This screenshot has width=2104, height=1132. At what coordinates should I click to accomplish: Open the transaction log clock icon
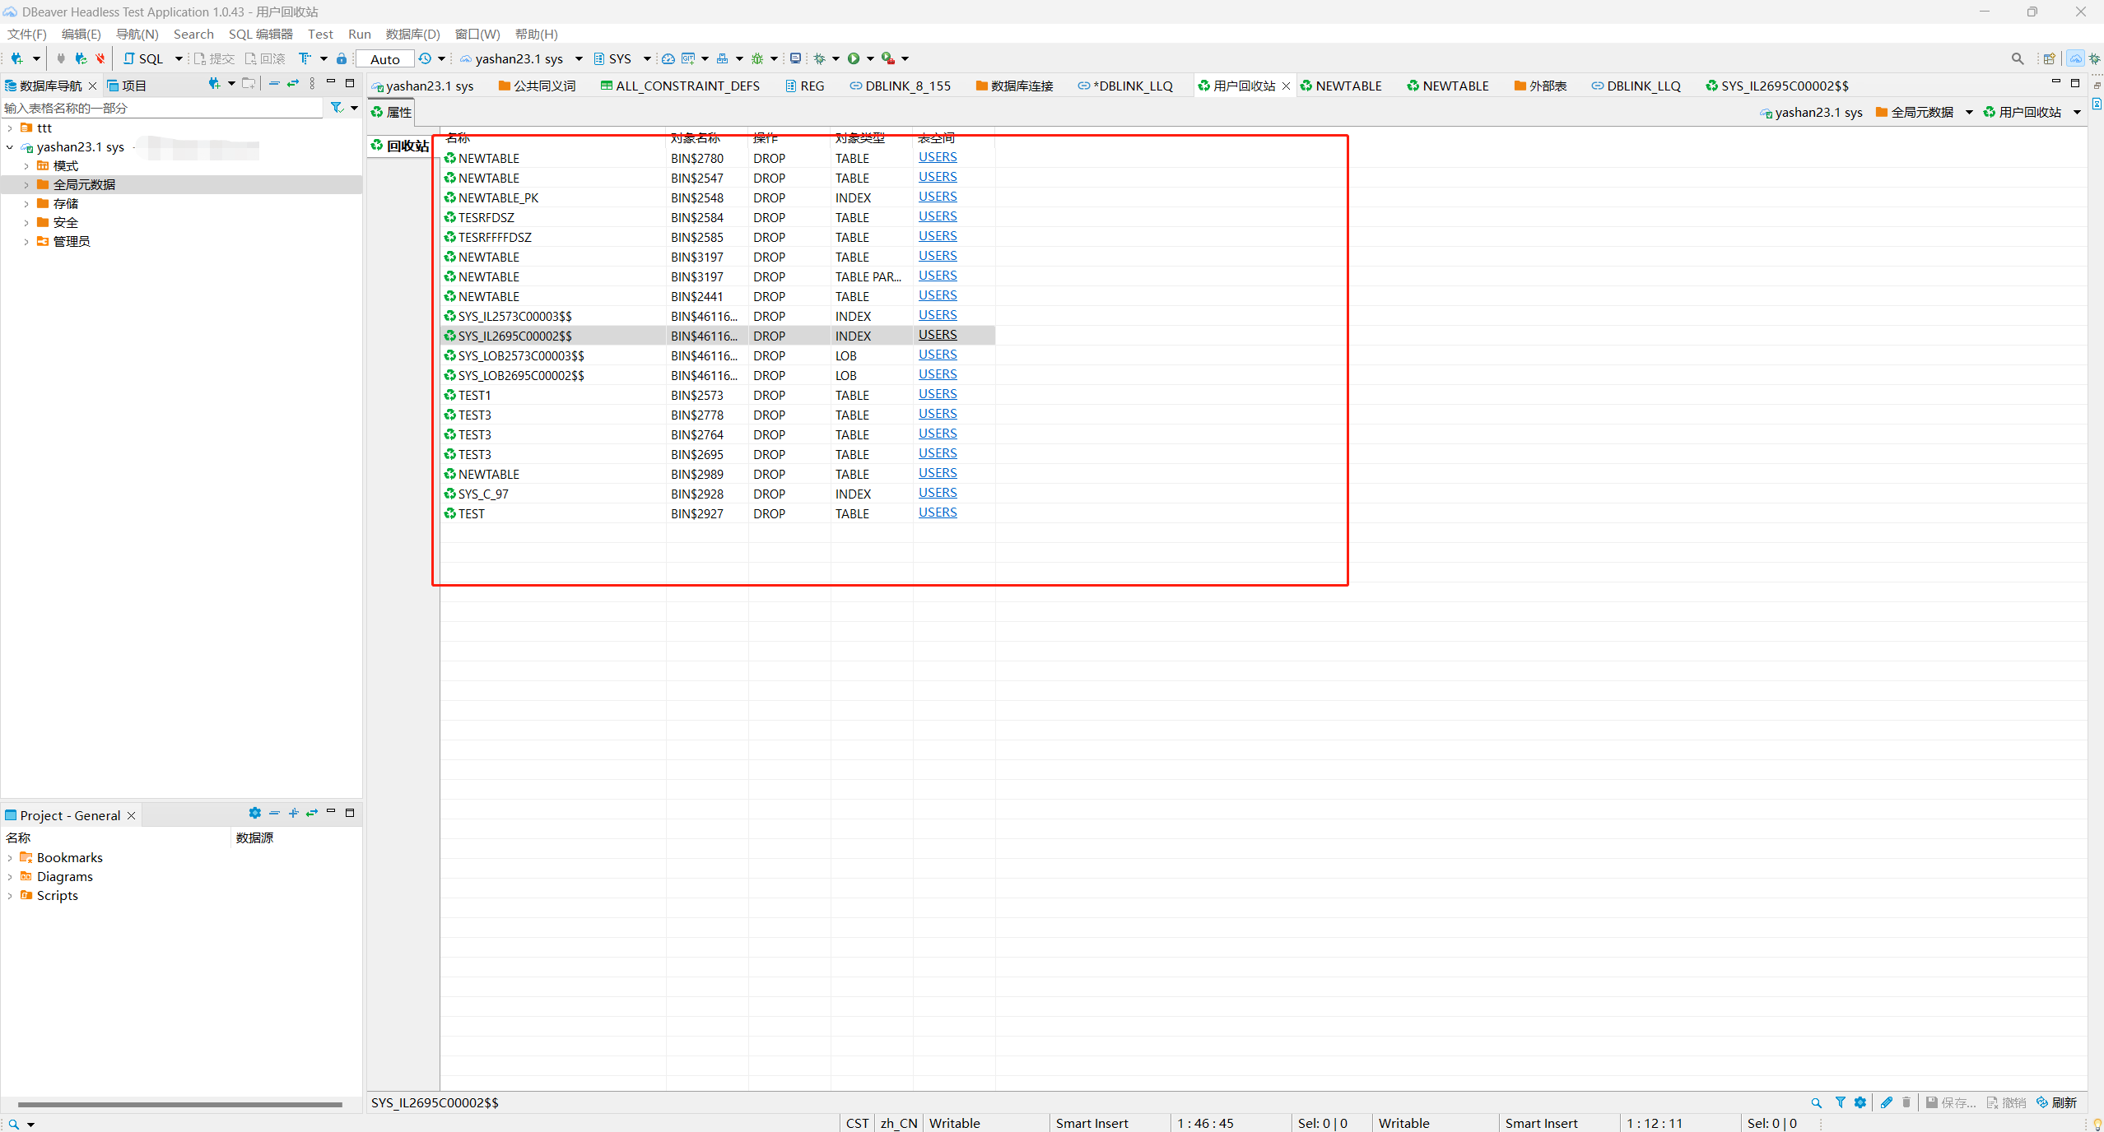point(425,58)
